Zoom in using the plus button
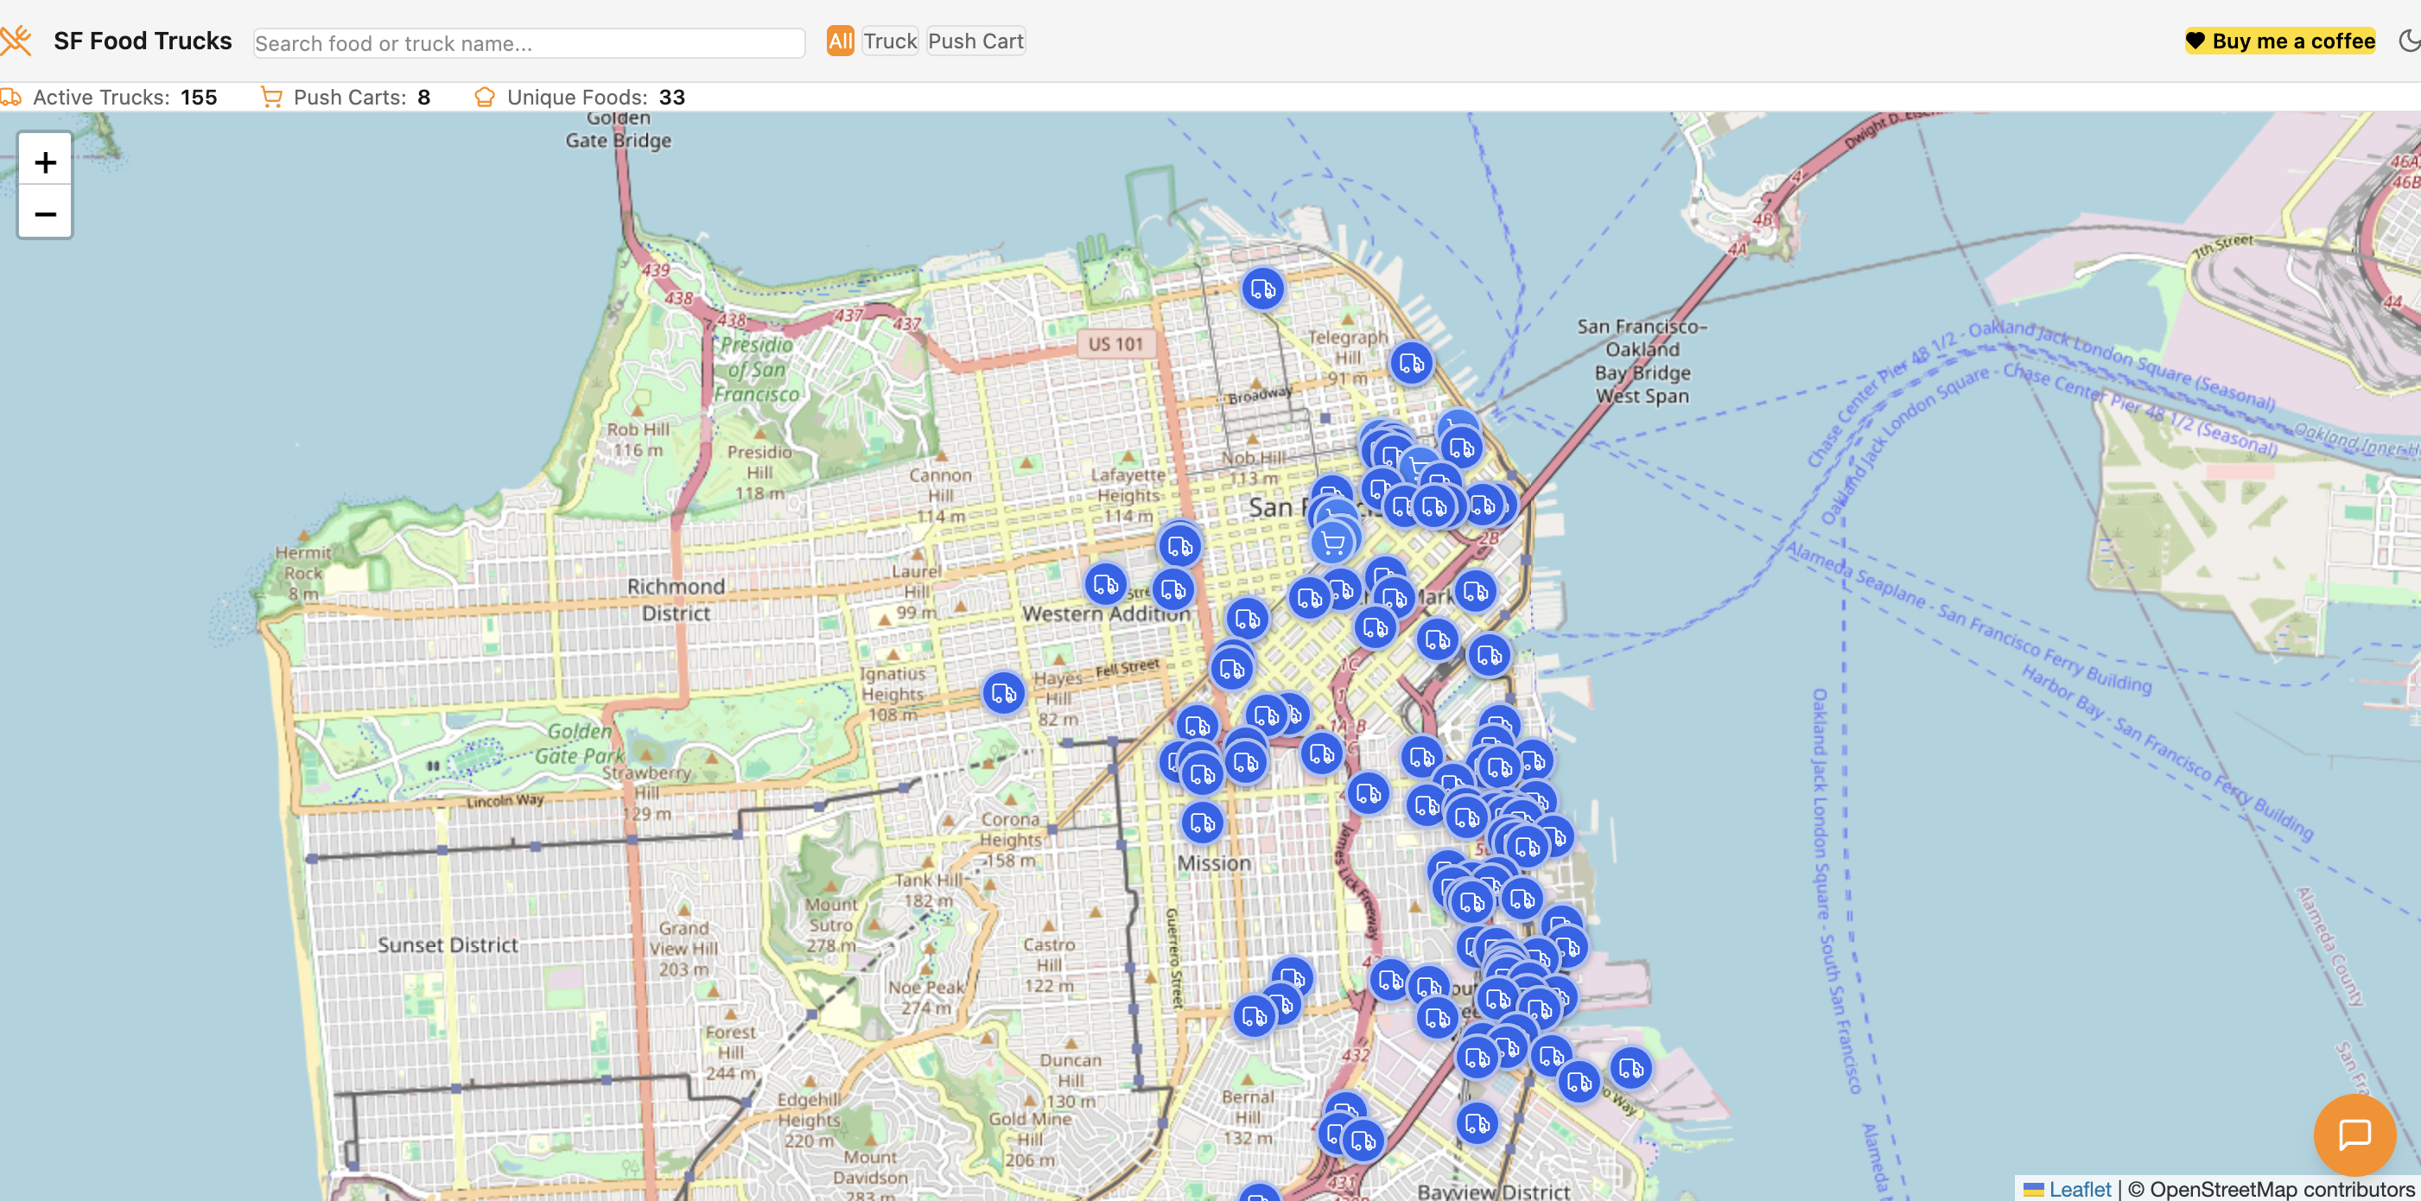The width and height of the screenshot is (2421, 1201). click(44, 162)
